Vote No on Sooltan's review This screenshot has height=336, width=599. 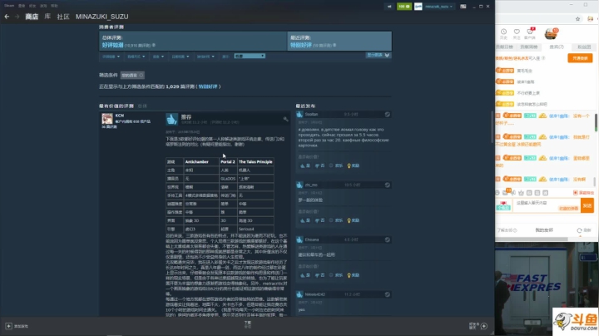(319, 166)
